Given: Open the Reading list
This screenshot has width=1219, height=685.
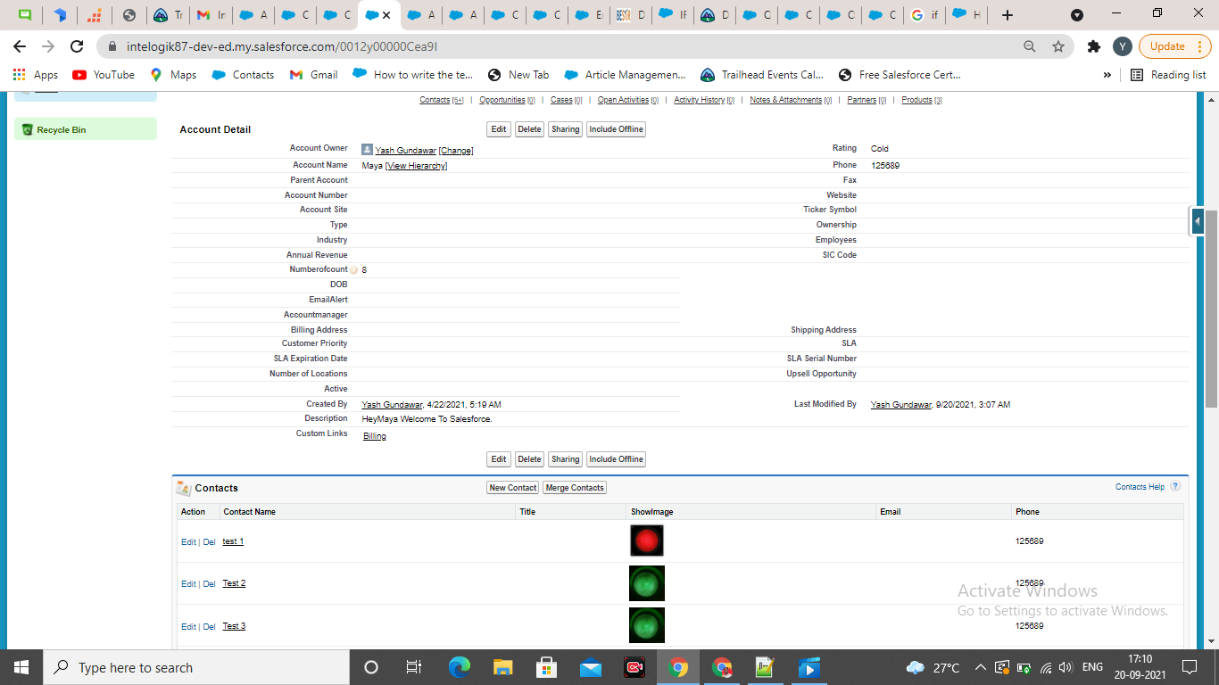Looking at the screenshot, I should pyautogui.click(x=1168, y=75).
